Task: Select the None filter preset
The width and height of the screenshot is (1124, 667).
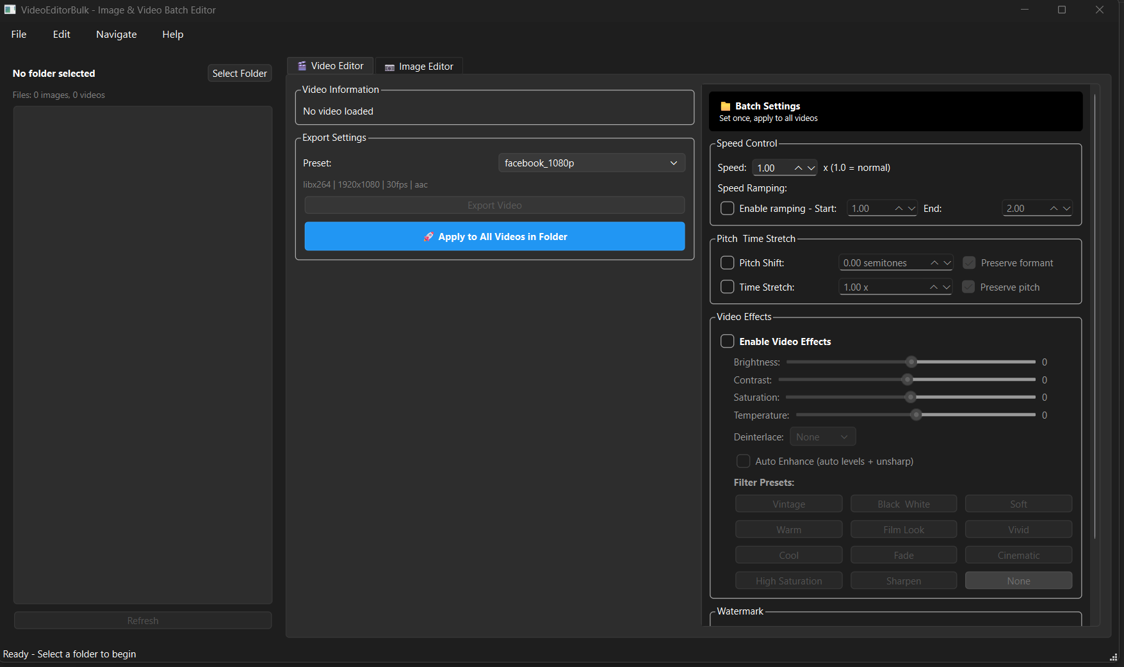Action: [x=1018, y=581]
